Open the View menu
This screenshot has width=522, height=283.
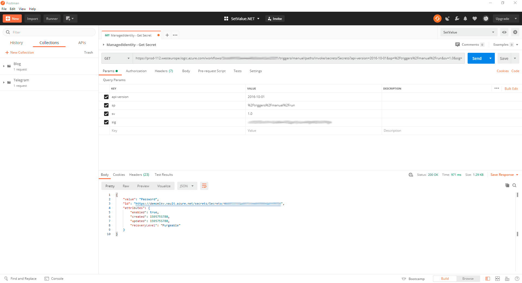tap(22, 9)
